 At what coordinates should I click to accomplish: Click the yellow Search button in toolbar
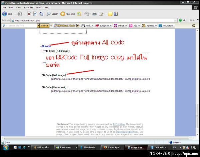point(44,26)
